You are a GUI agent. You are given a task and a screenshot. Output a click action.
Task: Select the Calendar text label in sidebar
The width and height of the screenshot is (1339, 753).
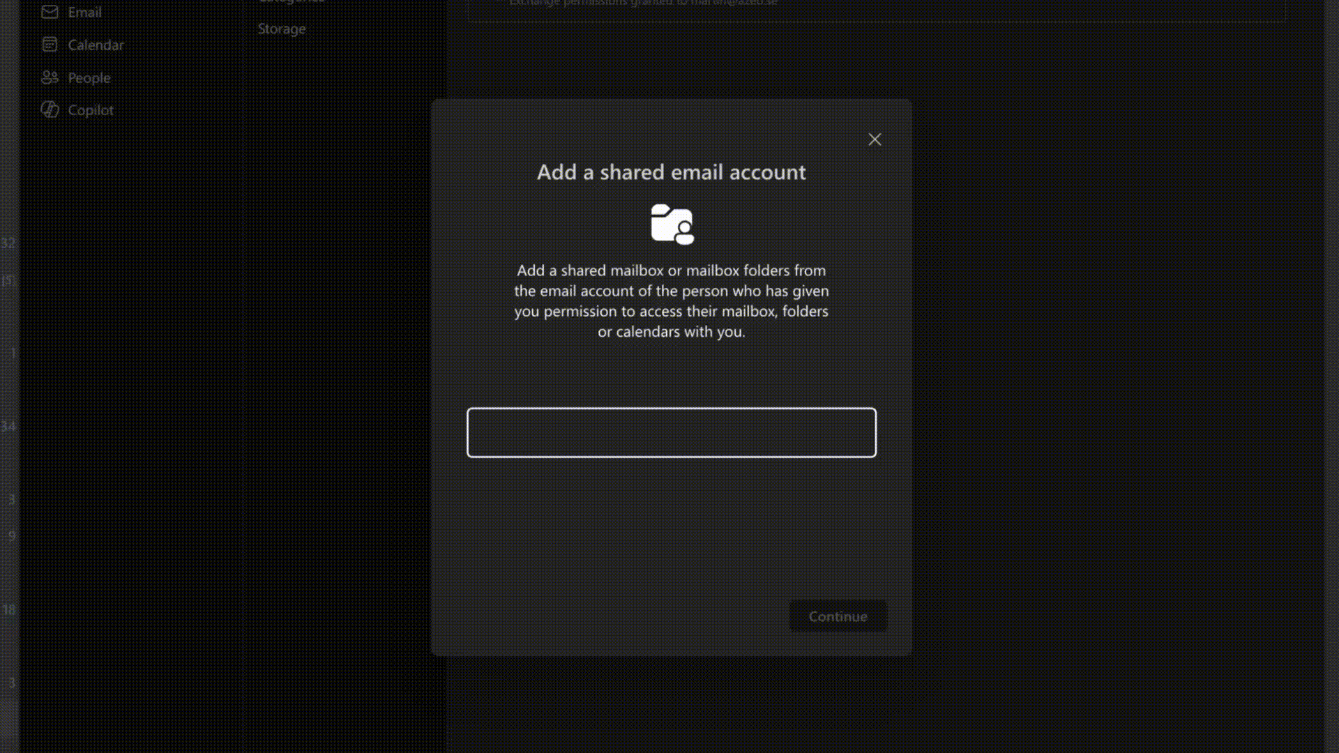pos(96,45)
